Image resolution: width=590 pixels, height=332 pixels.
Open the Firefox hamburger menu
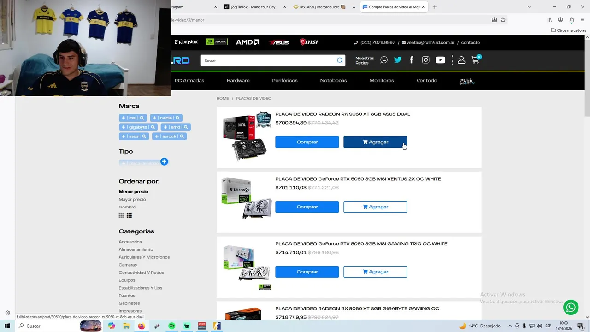583,20
